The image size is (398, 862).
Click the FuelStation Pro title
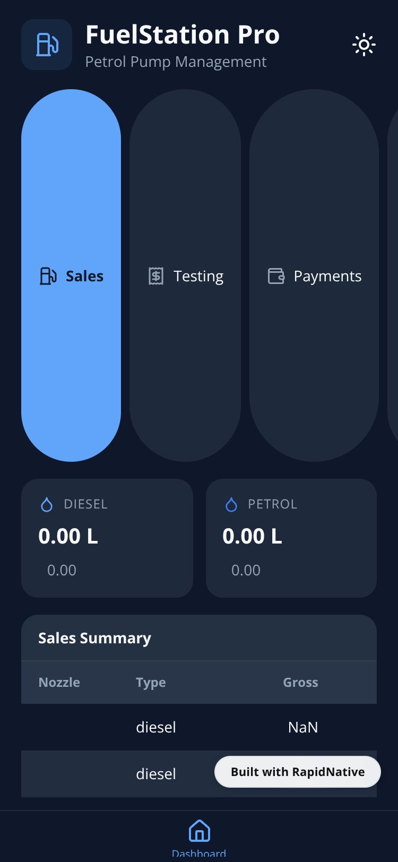pos(183,35)
